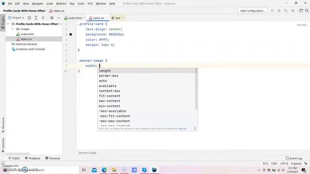This screenshot has width=310, height=174.
Task: Open Microsoft Edge from the taskbar
Action: pos(104,170)
